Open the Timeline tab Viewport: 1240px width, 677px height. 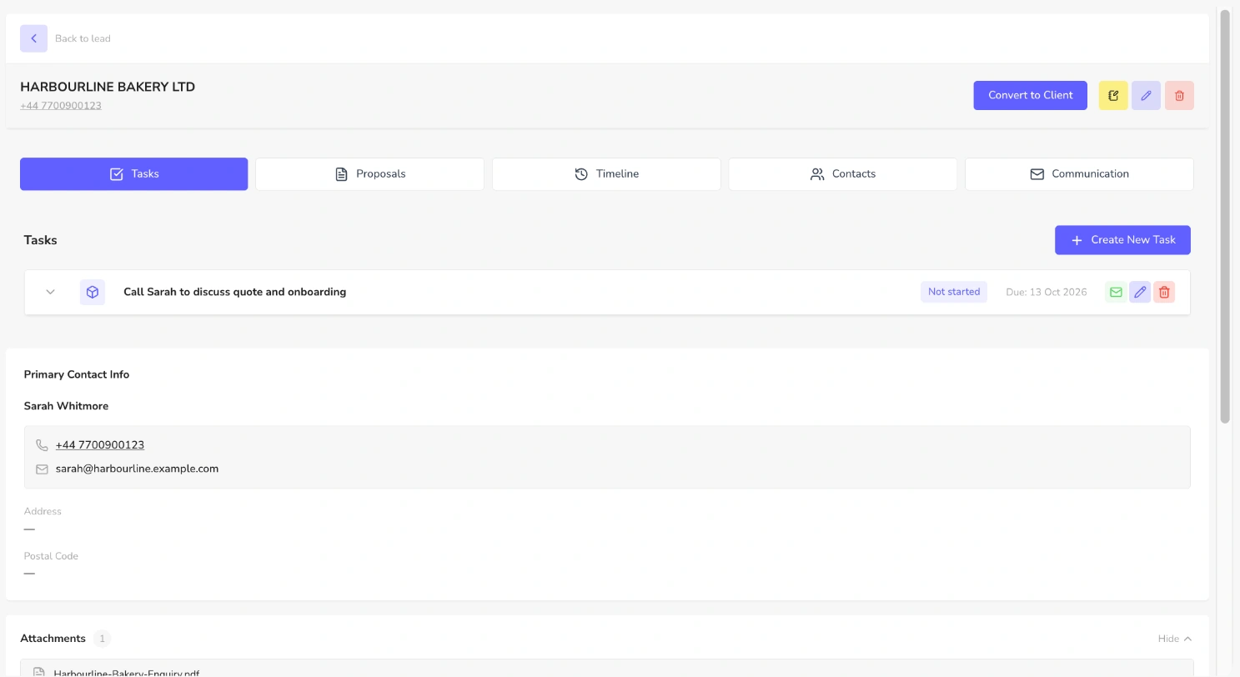(606, 174)
